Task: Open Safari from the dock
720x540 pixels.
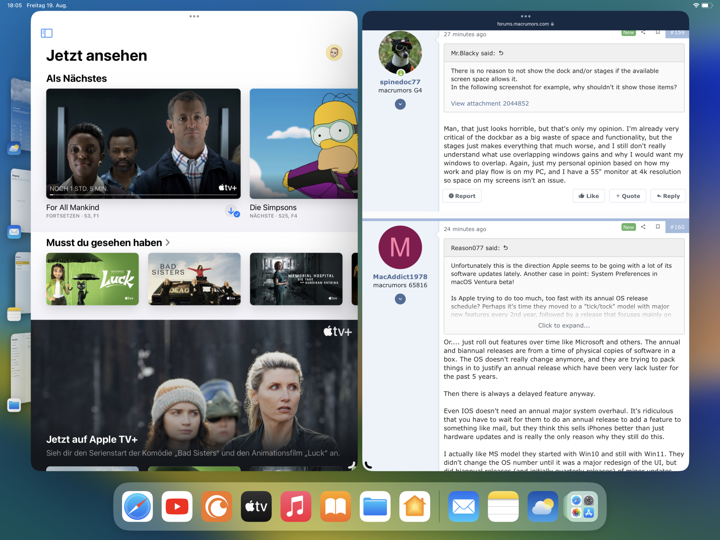Action: click(x=138, y=506)
